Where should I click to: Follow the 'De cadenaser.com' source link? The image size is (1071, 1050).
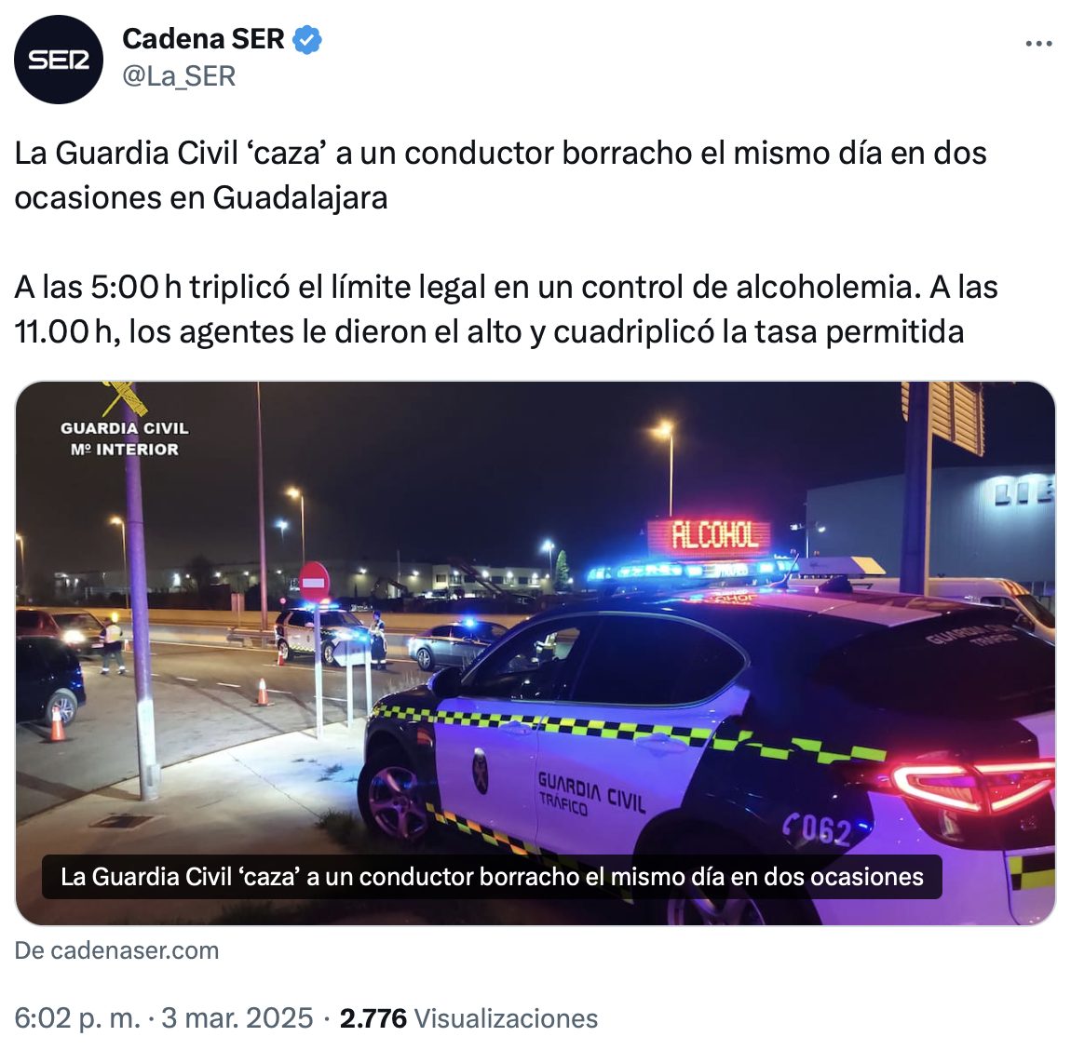tap(116, 950)
